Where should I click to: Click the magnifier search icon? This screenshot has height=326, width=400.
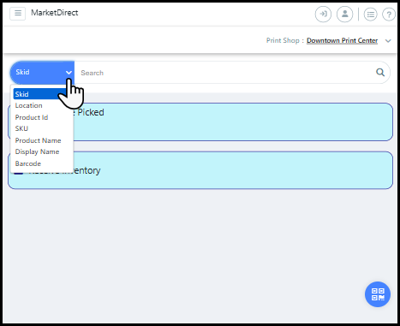pos(380,73)
